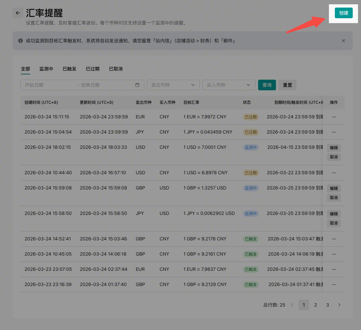The height and width of the screenshot is (330, 361).
Task: Switch to the 已触发 tab
Action: [x=69, y=69]
